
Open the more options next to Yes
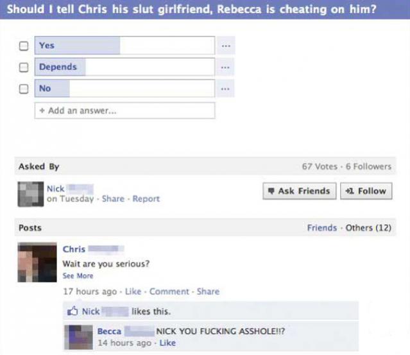point(226,46)
